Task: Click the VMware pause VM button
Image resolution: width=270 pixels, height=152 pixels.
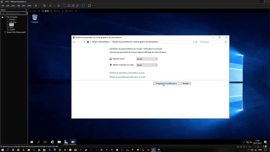Action: [36, 5]
